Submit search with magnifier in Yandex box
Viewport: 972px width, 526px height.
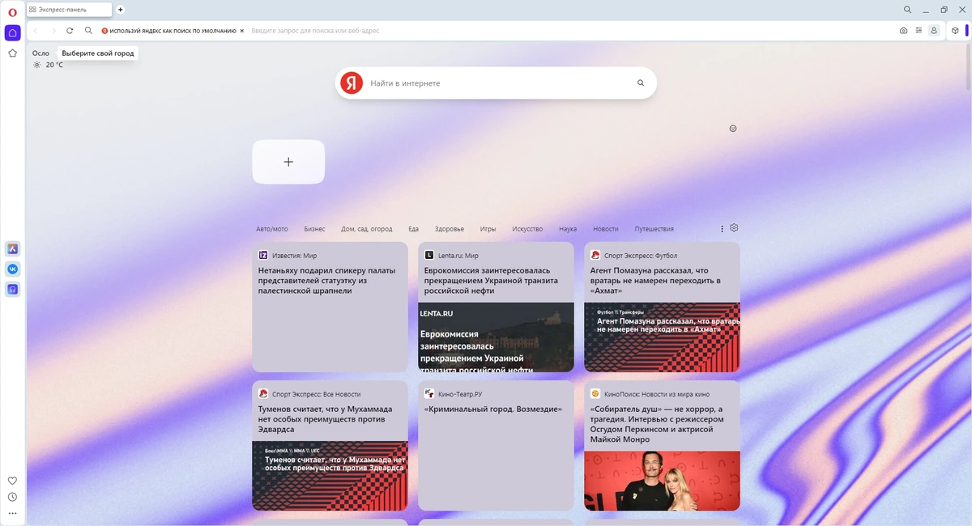(x=641, y=83)
